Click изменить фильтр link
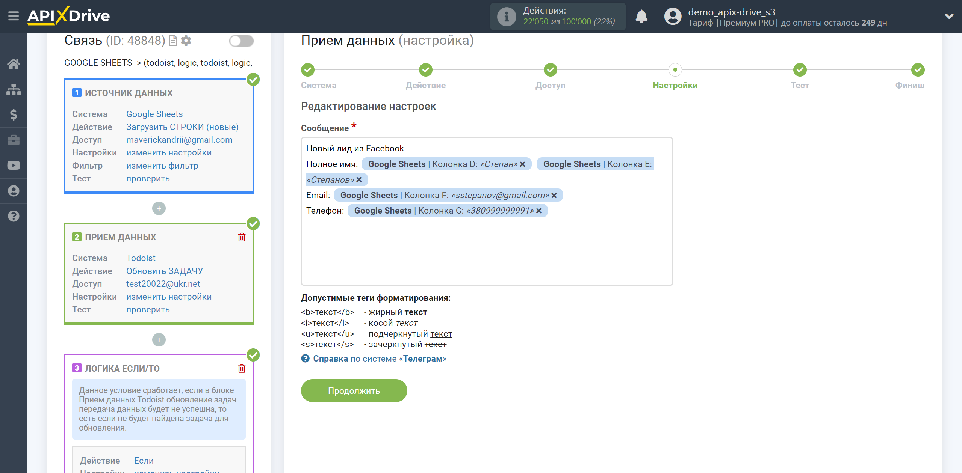Screen dimensions: 962x473 pos(162,166)
